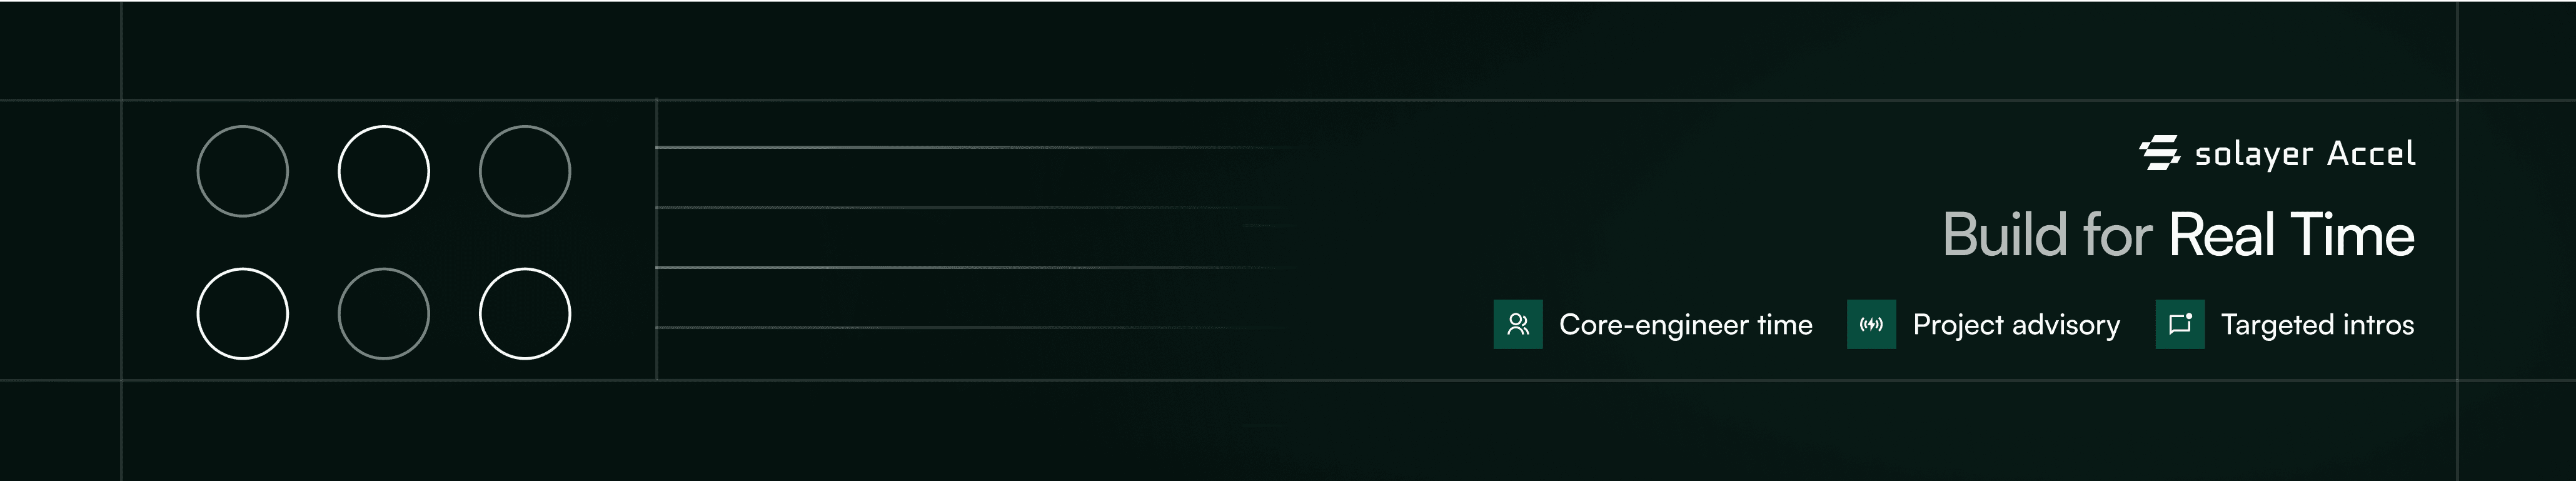Select the dim circle in the bottom row

tap(384, 314)
